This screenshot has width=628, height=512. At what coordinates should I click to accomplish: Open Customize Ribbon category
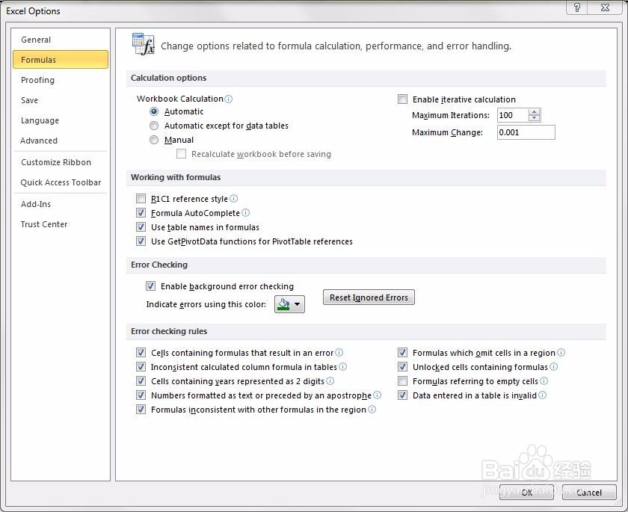(x=61, y=162)
